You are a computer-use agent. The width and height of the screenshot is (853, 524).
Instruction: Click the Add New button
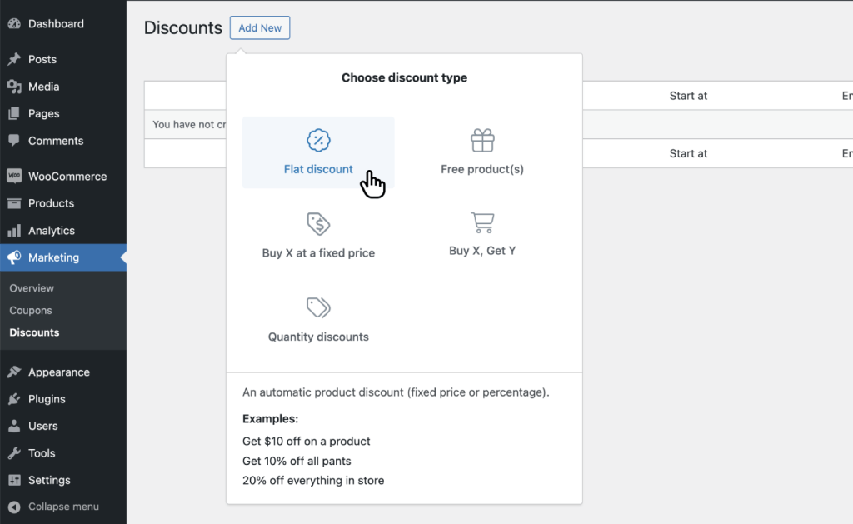click(x=259, y=27)
